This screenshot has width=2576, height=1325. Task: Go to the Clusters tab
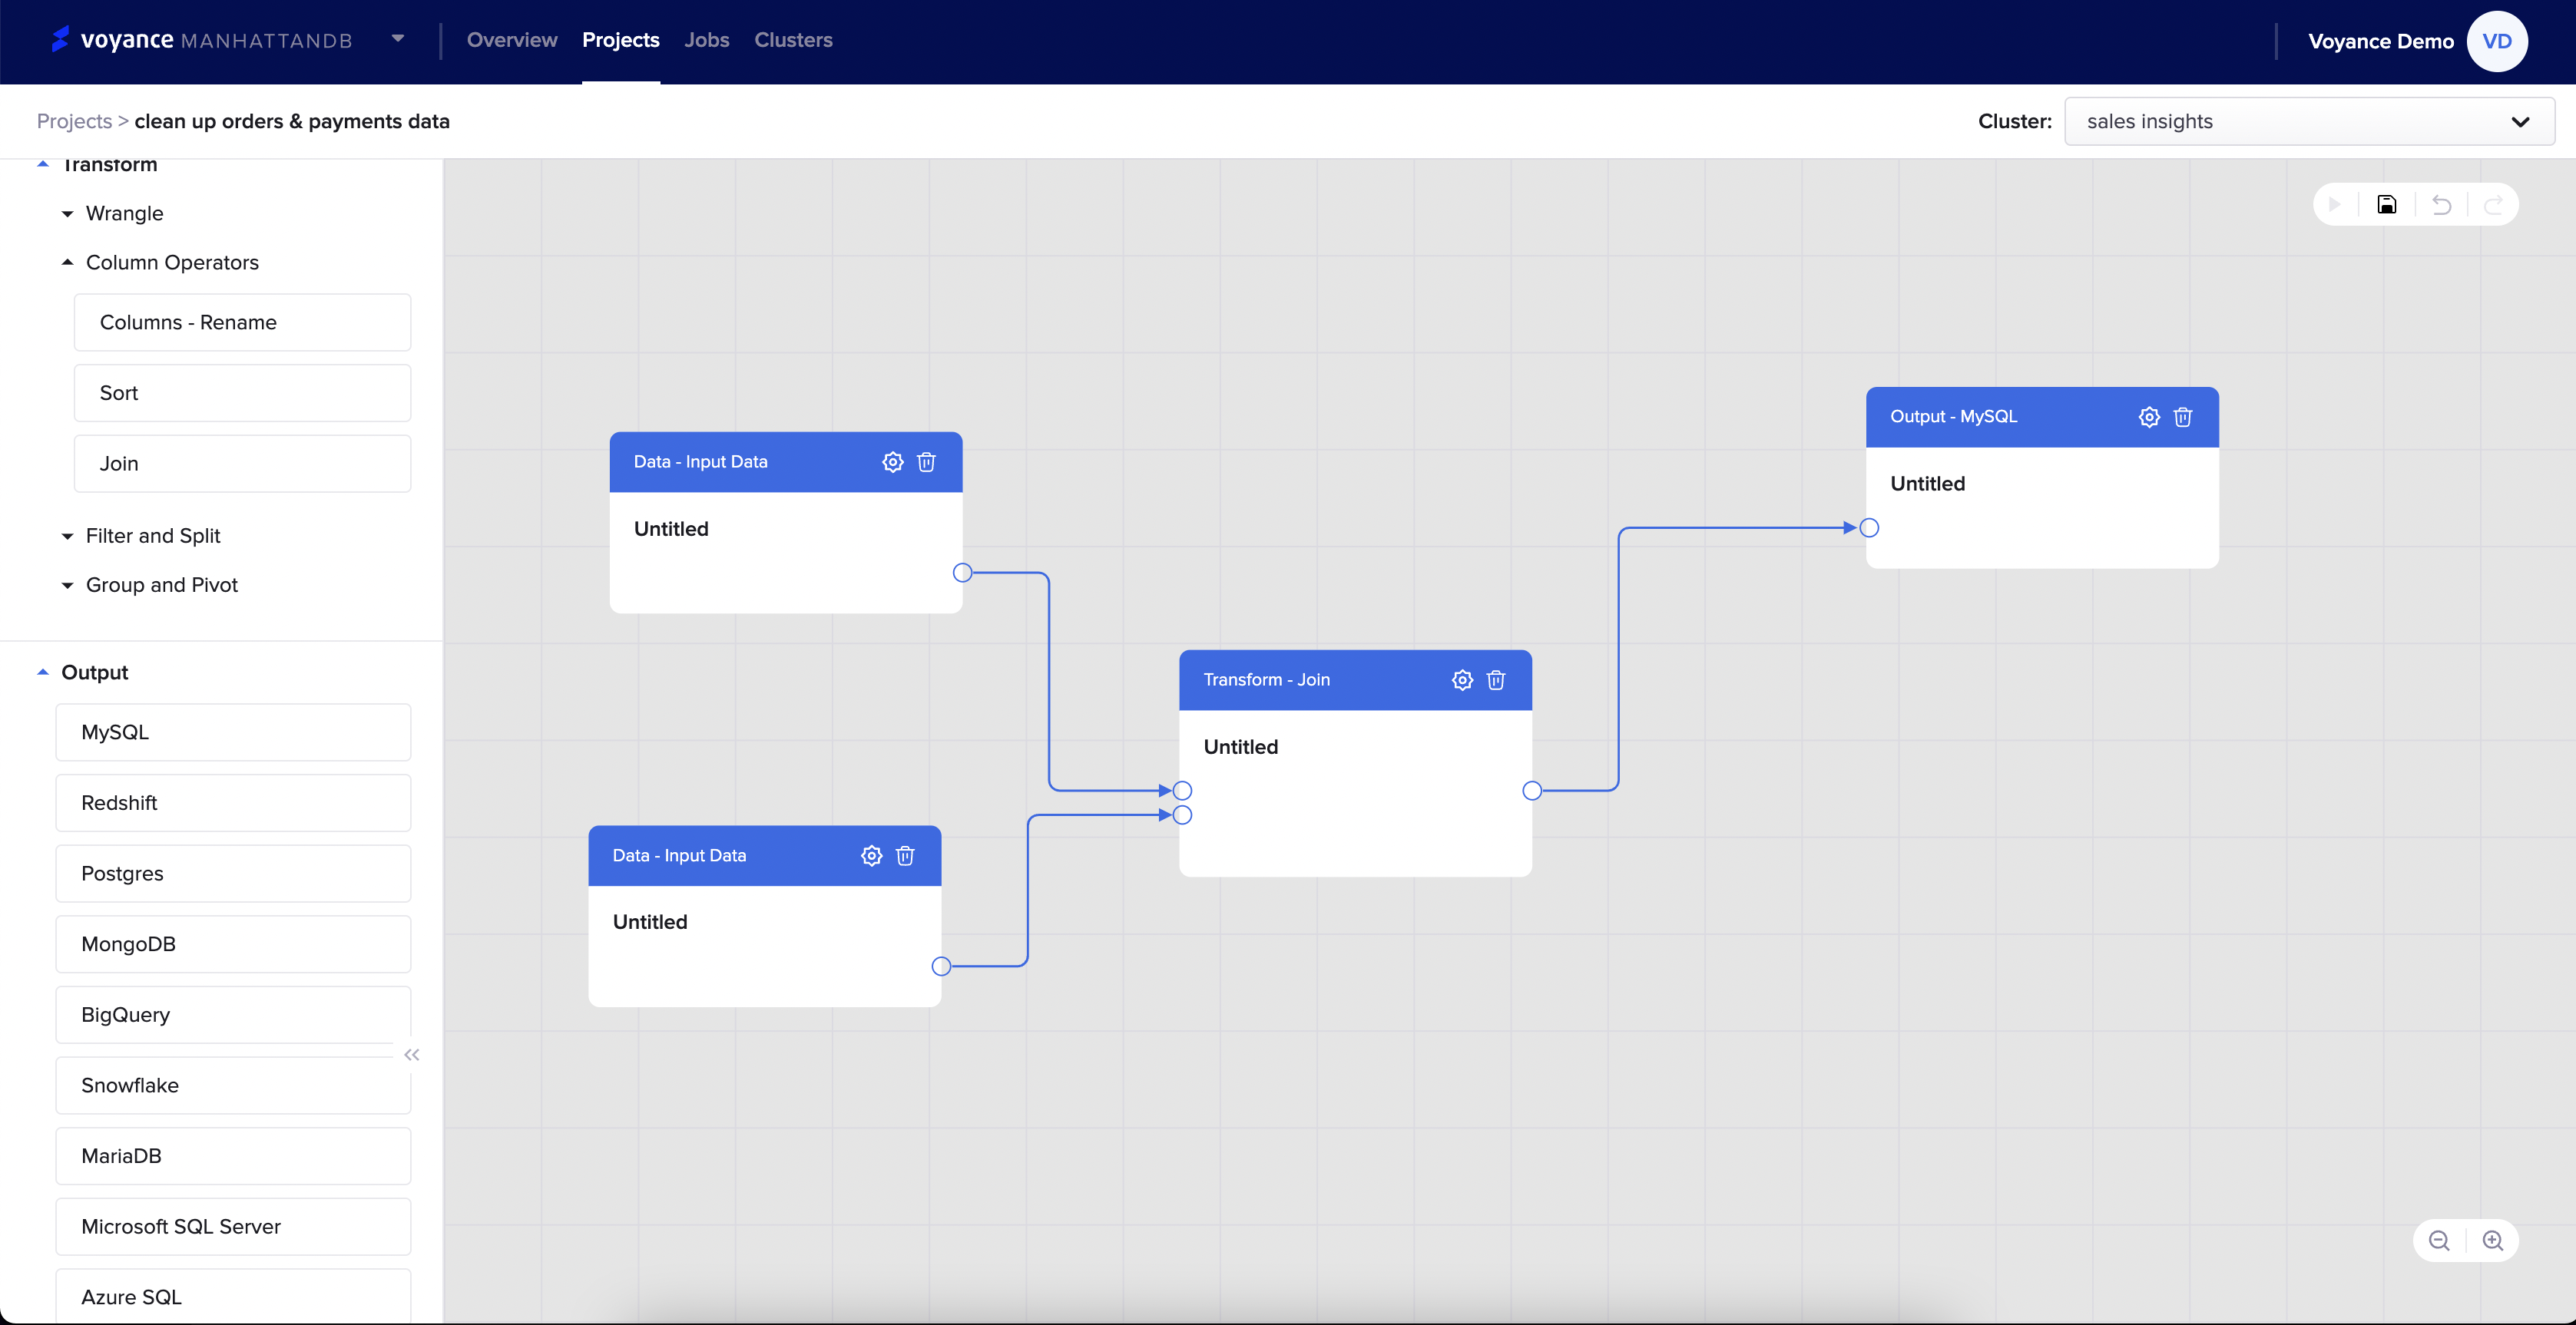pos(793,40)
